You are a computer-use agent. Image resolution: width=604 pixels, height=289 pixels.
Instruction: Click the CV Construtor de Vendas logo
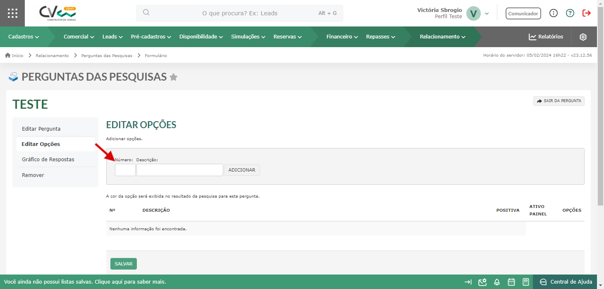(58, 13)
